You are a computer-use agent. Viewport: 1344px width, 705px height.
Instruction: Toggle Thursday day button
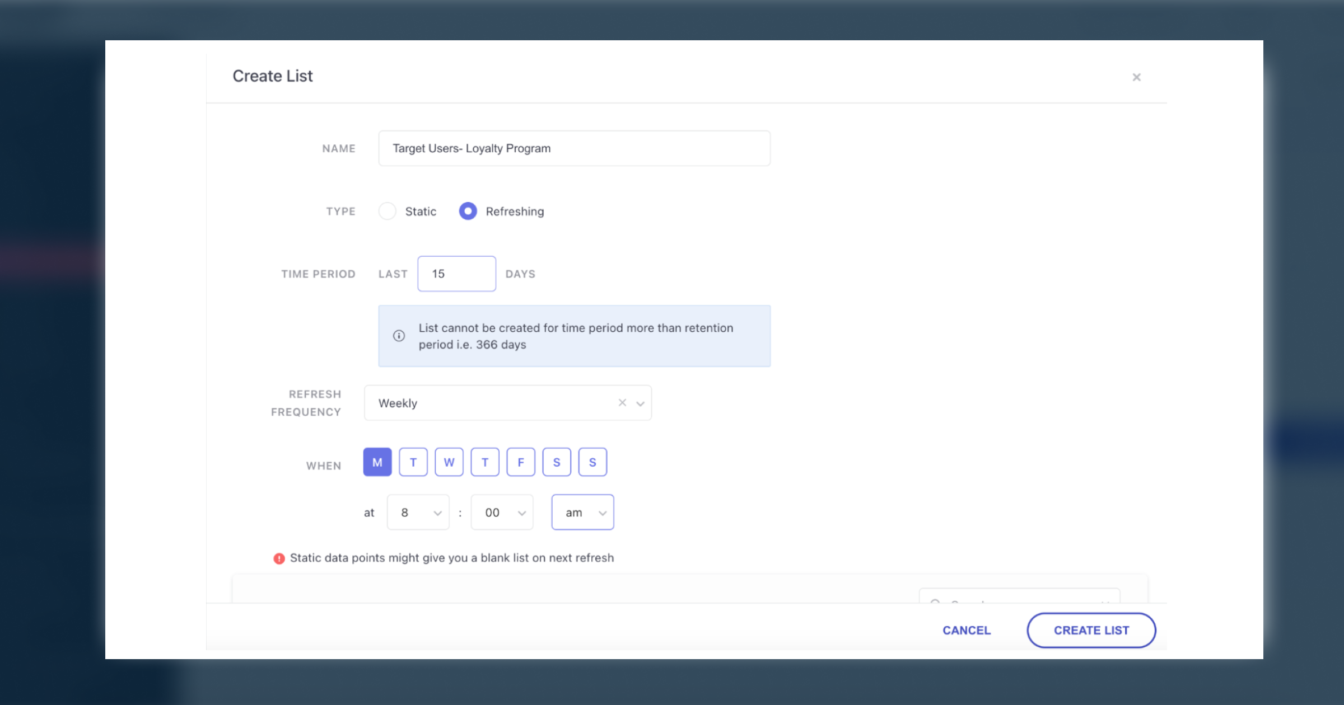coord(485,462)
